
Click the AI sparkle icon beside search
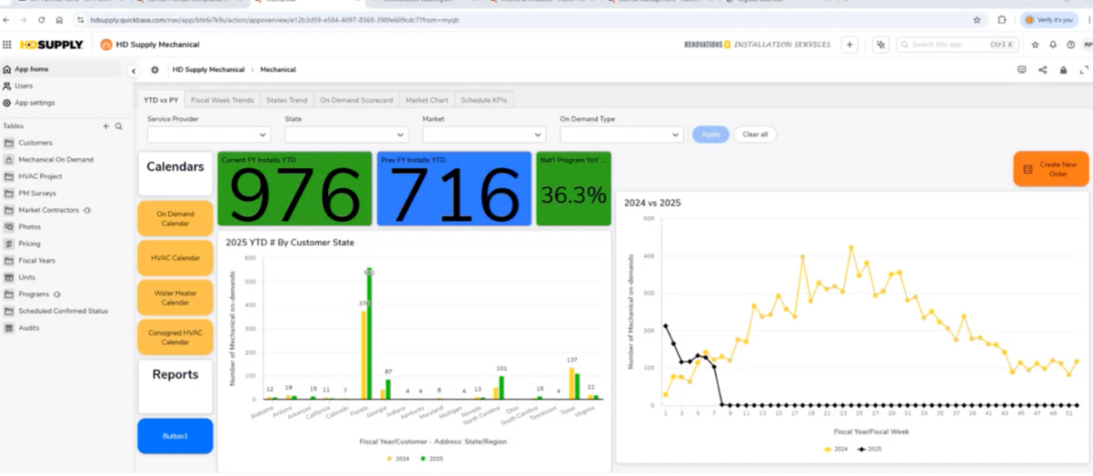[880, 45]
